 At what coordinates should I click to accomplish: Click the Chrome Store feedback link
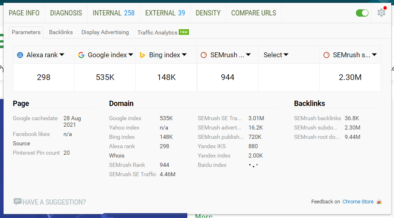(x=358, y=202)
